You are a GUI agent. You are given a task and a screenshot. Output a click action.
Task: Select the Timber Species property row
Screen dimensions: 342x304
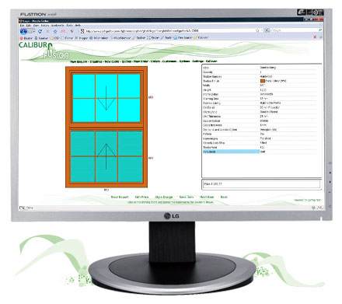pyautogui.click(x=260, y=76)
